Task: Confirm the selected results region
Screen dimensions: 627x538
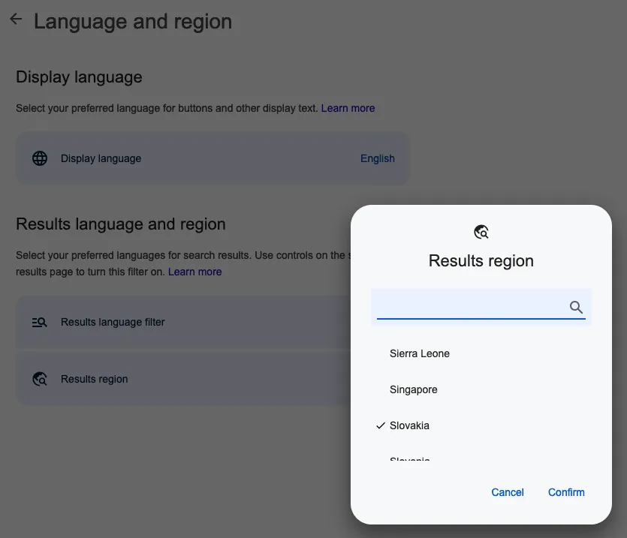Action: coord(566,492)
